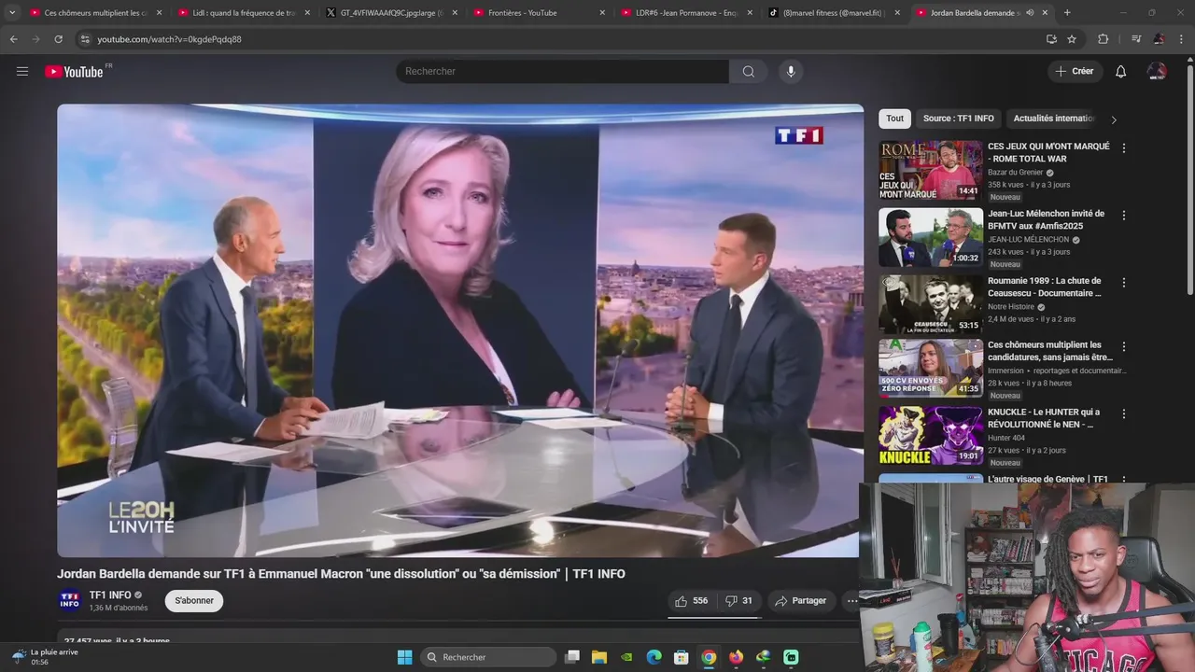The height and width of the screenshot is (672, 1195).
Task: Open Roumanie 1989 documentary title
Action: click(1046, 287)
